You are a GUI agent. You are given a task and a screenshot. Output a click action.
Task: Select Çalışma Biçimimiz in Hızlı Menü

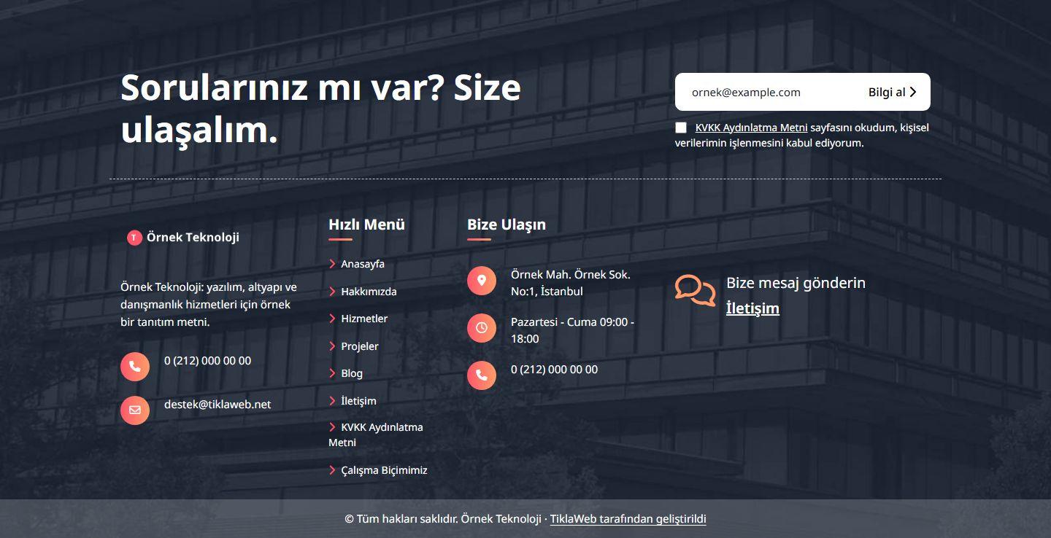[384, 470]
